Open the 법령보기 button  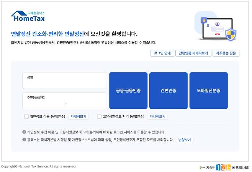185,140
